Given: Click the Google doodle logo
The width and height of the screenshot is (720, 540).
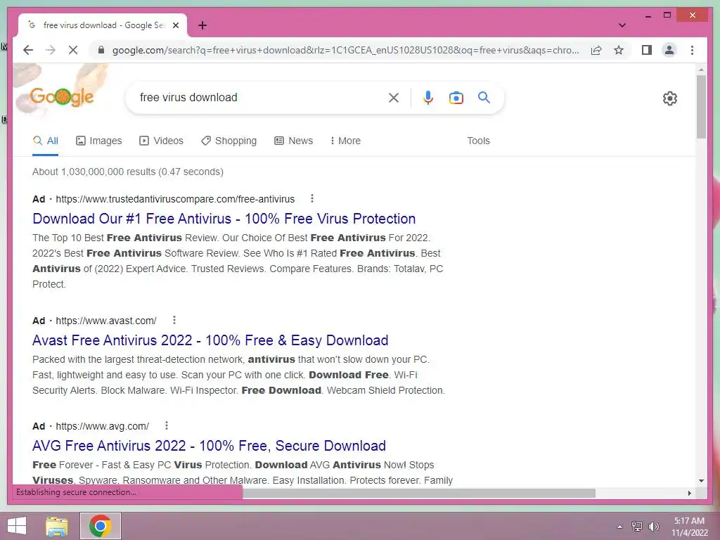Looking at the screenshot, I should click(62, 96).
